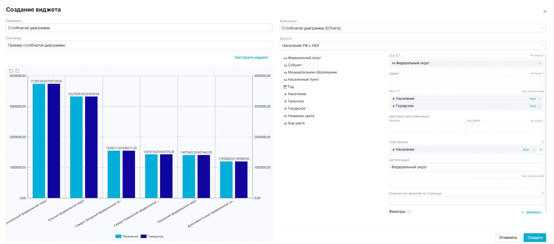Remove Федеральный округ from Ось X
Screen dimensions: 554x244
(540, 63)
